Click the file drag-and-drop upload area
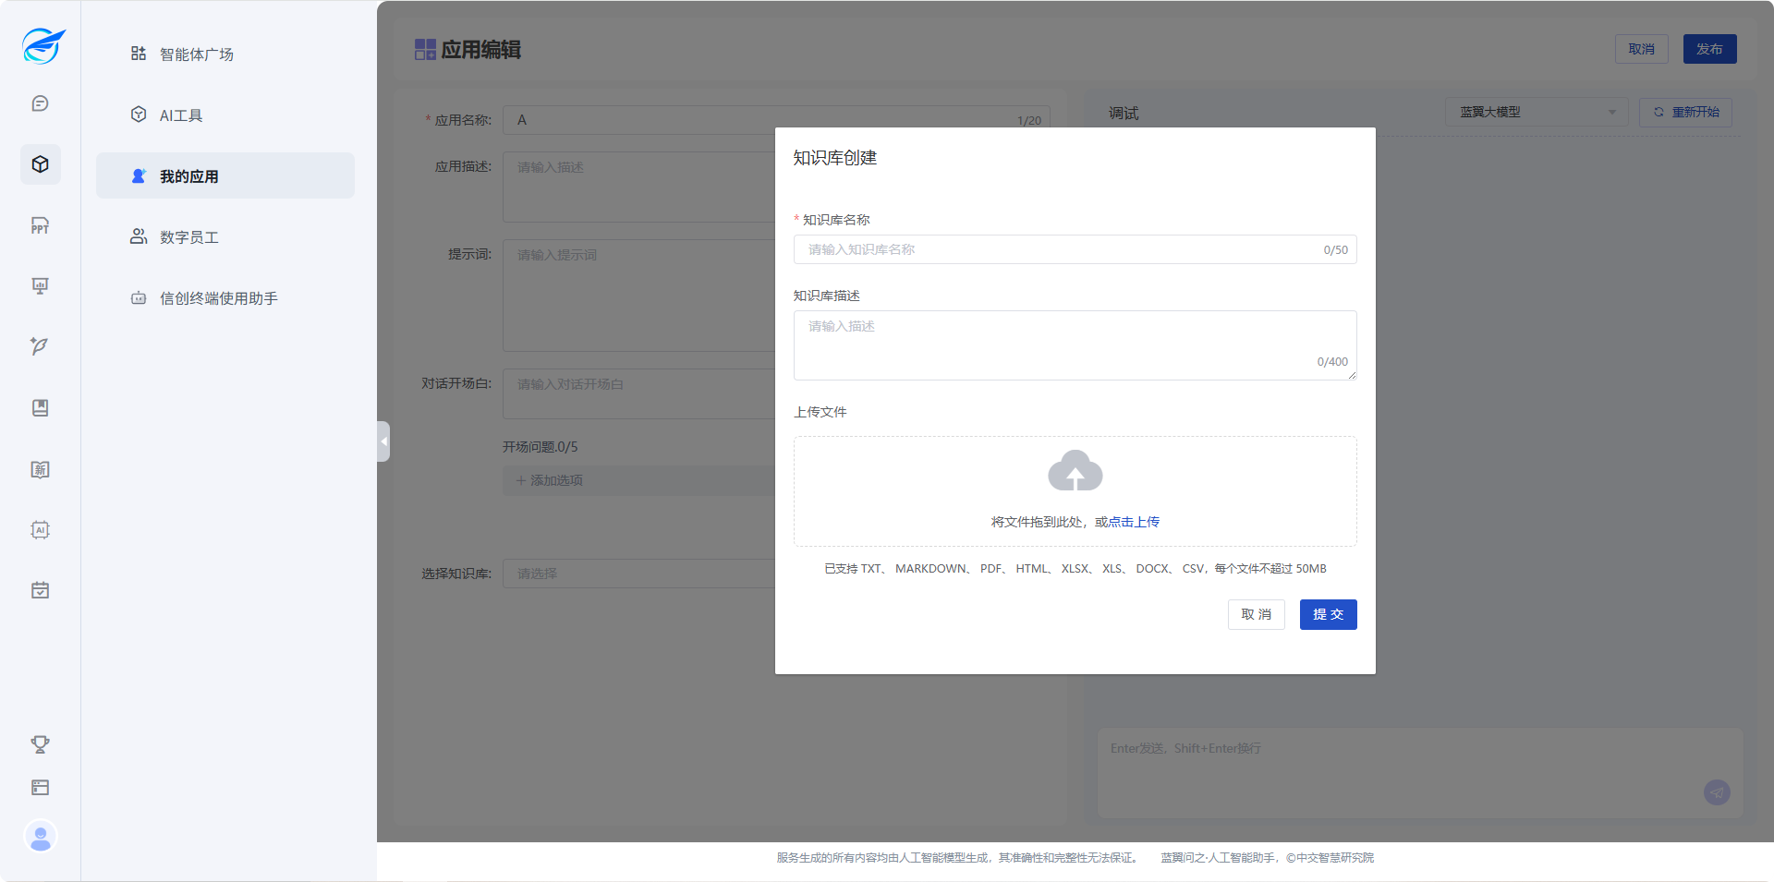This screenshot has width=1774, height=882. 1075,491
